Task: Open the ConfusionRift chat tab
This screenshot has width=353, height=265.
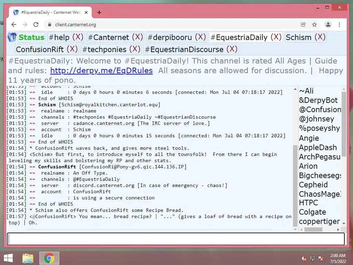Action: (x=40, y=49)
